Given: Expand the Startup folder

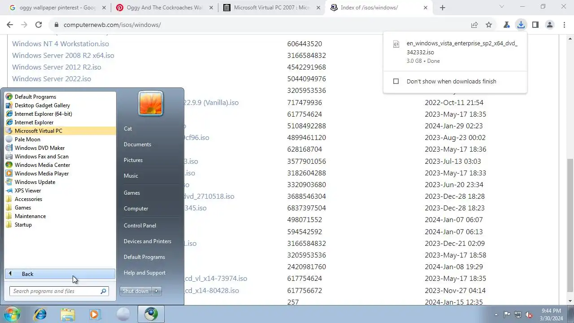Looking at the screenshot, I should click(23, 225).
